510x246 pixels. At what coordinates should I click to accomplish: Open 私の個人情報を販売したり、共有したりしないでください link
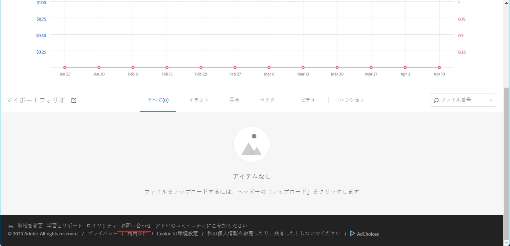pos(274,234)
